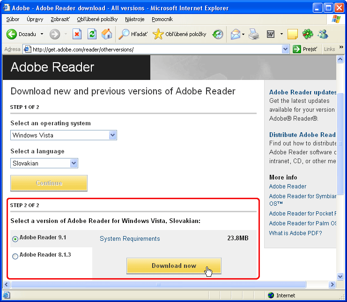The height and width of the screenshot is (302, 347).
Task: Select the Adobe Reader 9.1 radio button
Action: [x=15, y=239]
